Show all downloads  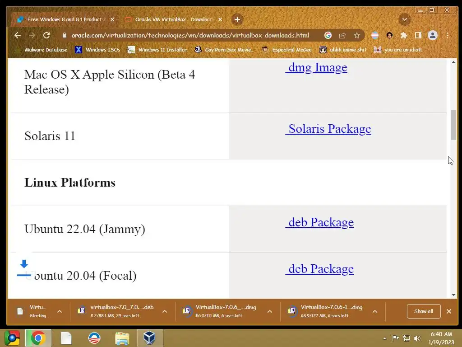[x=424, y=311]
